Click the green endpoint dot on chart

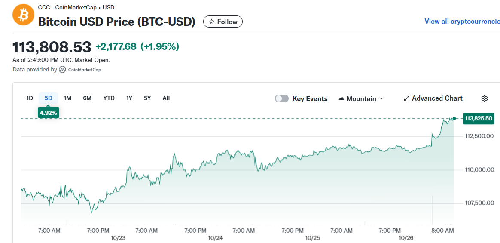point(454,118)
